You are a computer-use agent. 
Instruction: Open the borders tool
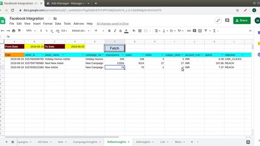click(x=140, y=31)
